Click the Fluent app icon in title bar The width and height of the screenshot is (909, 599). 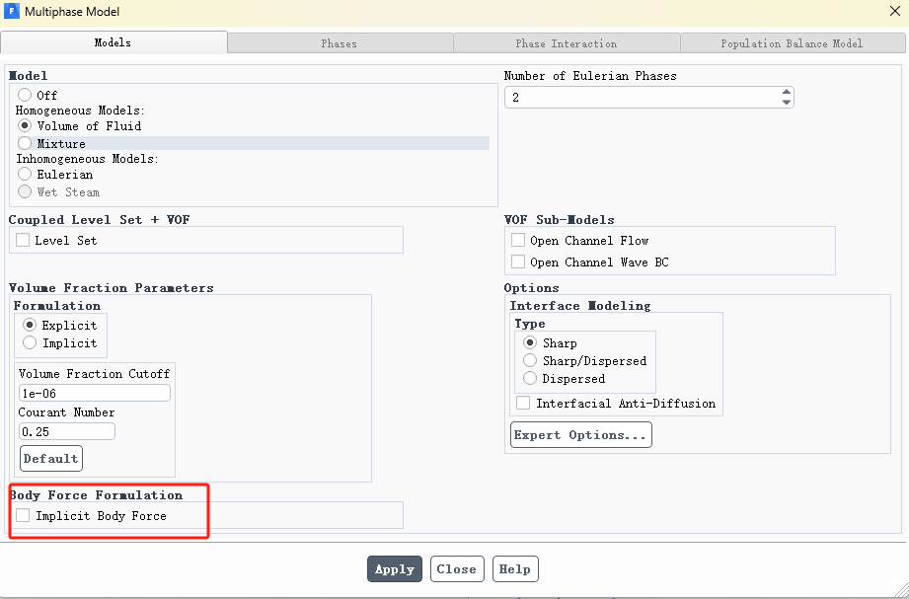point(12,11)
